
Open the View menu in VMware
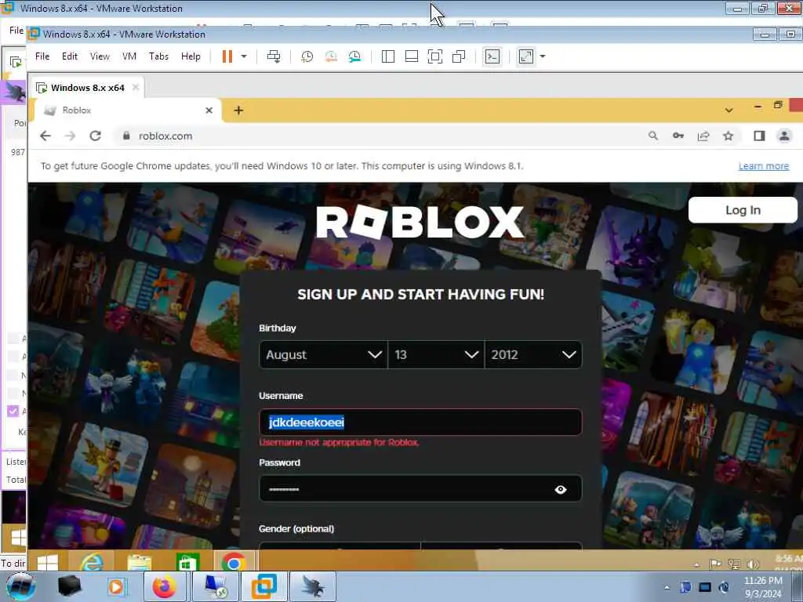(100, 56)
